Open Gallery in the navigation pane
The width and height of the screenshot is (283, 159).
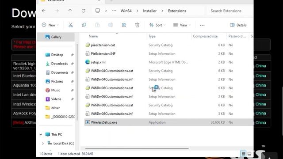pyautogui.click(x=56, y=37)
